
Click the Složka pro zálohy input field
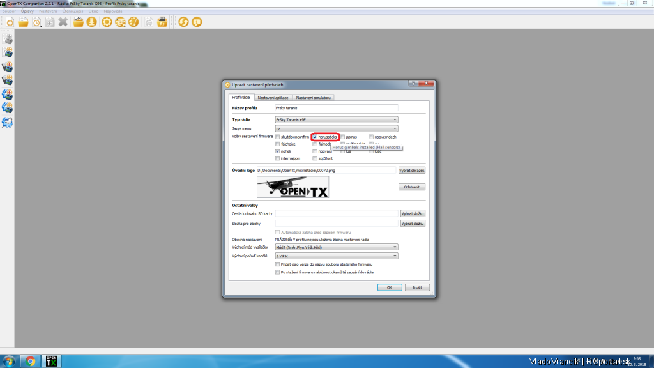pyautogui.click(x=336, y=224)
